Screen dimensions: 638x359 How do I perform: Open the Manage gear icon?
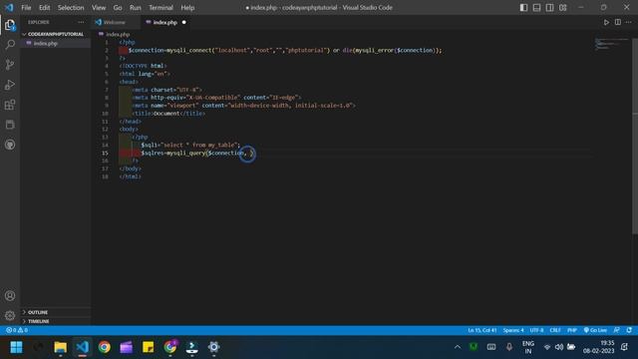click(x=10, y=315)
